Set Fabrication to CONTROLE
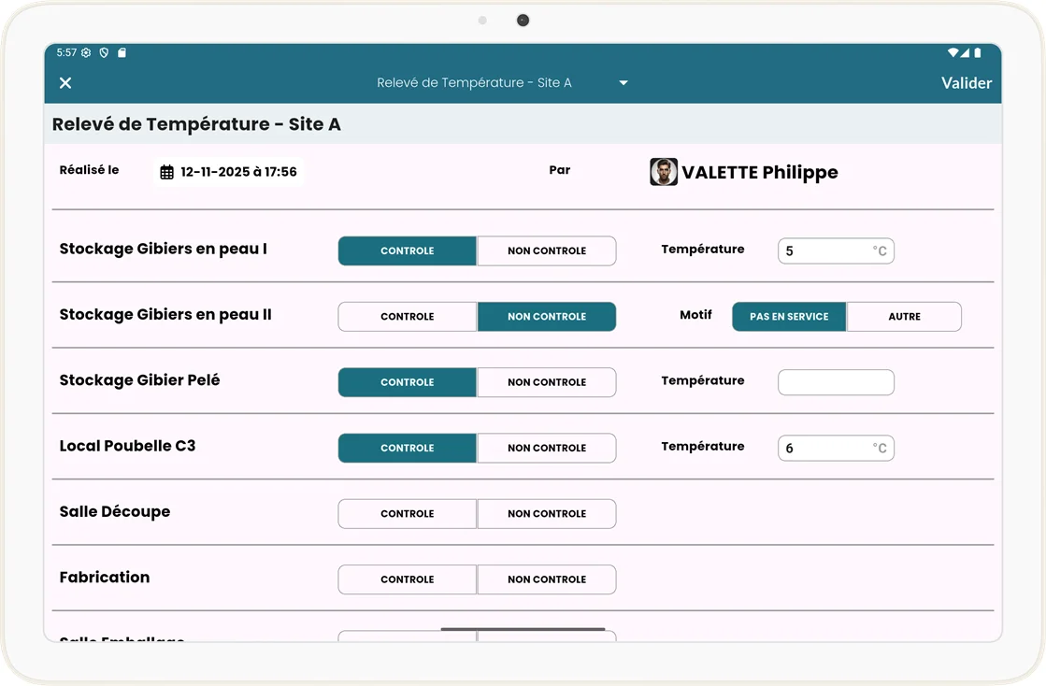 407,579
